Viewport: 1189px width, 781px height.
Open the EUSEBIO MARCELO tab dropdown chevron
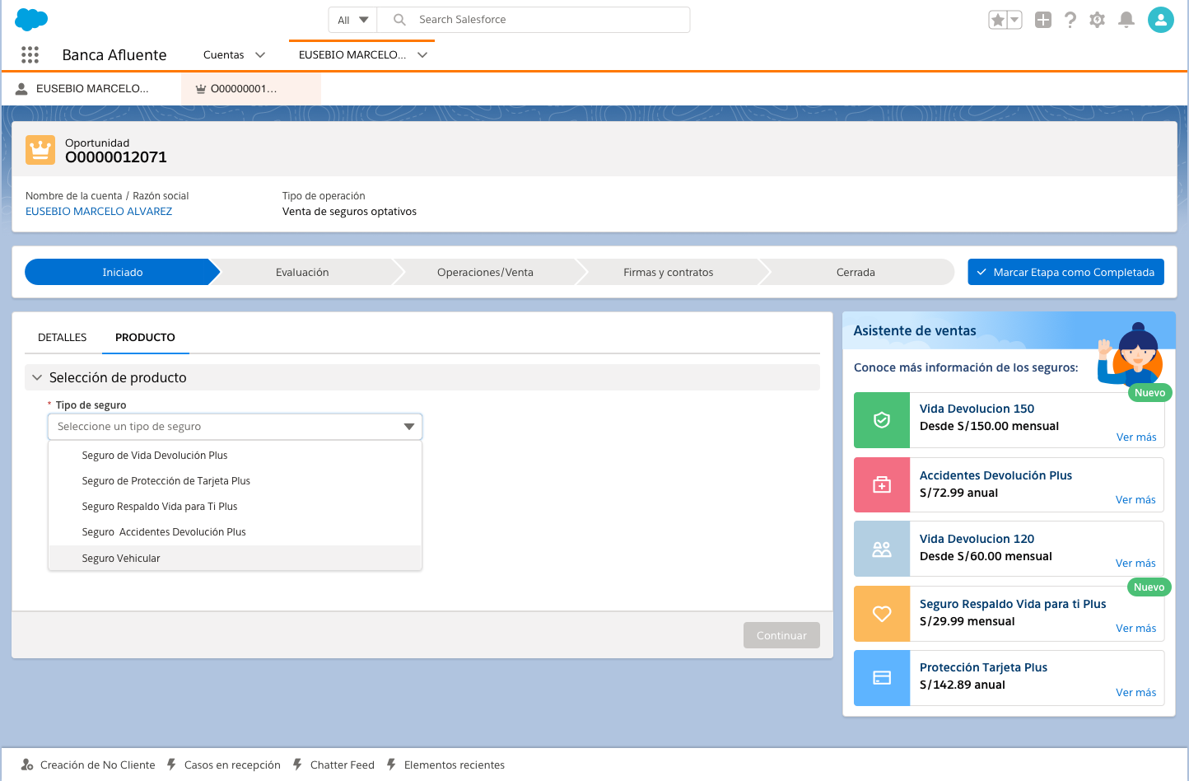[422, 55]
